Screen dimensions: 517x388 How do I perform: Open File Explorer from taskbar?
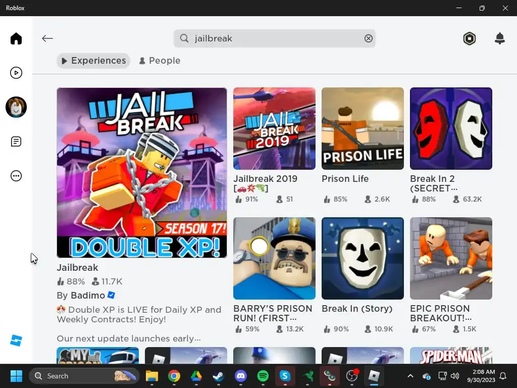151,376
